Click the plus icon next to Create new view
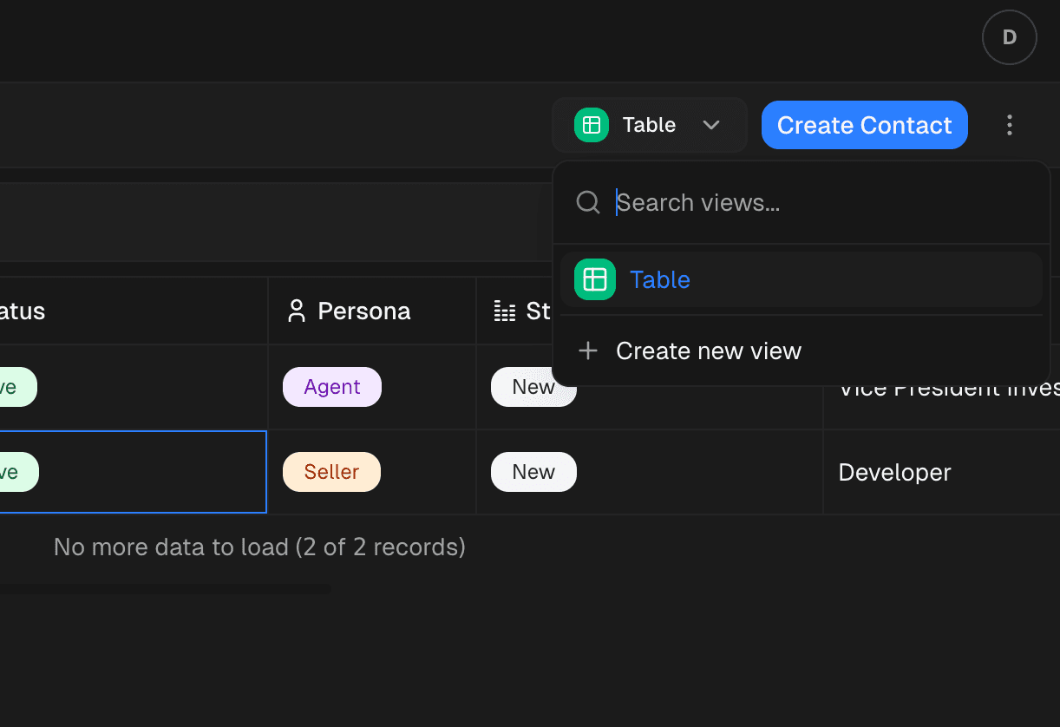Image resolution: width=1060 pixels, height=727 pixels. [x=588, y=350]
